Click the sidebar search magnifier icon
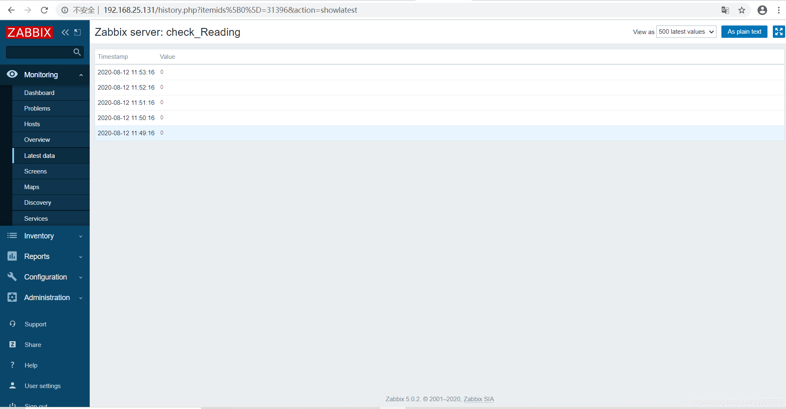Image resolution: width=786 pixels, height=409 pixels. pyautogui.click(x=77, y=52)
